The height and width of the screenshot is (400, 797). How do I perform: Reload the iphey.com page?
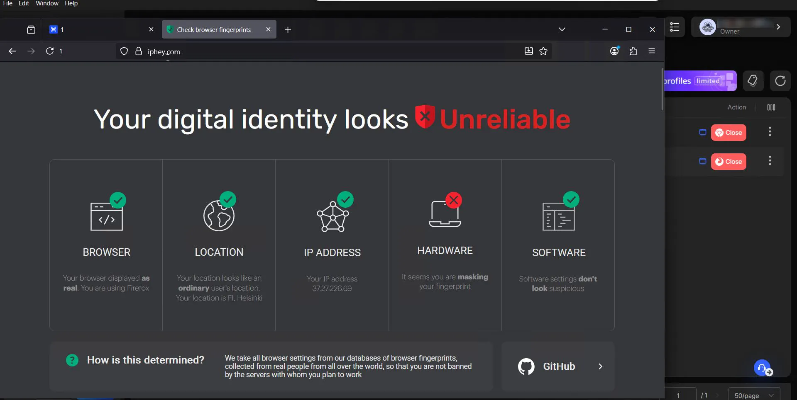(50, 51)
